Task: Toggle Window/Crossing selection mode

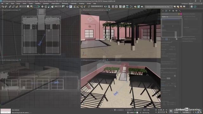Action: pos(38,6)
